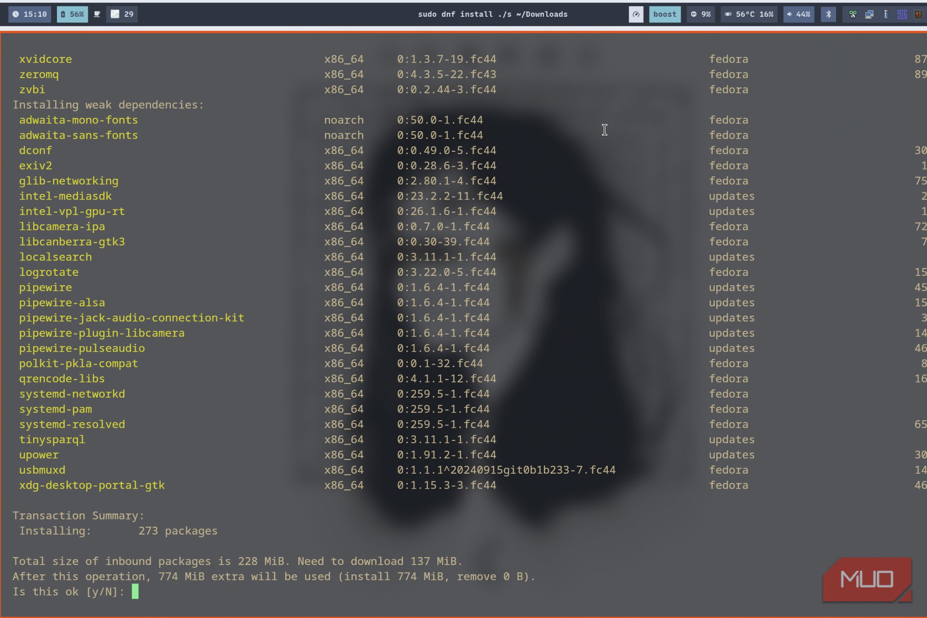
Task: Click the blue test tube tray icon
Action: click(886, 14)
